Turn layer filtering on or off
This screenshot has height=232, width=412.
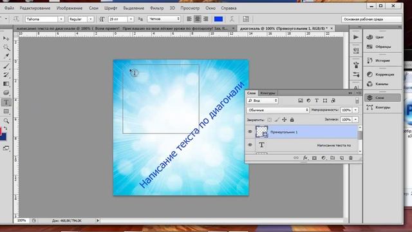click(357, 101)
